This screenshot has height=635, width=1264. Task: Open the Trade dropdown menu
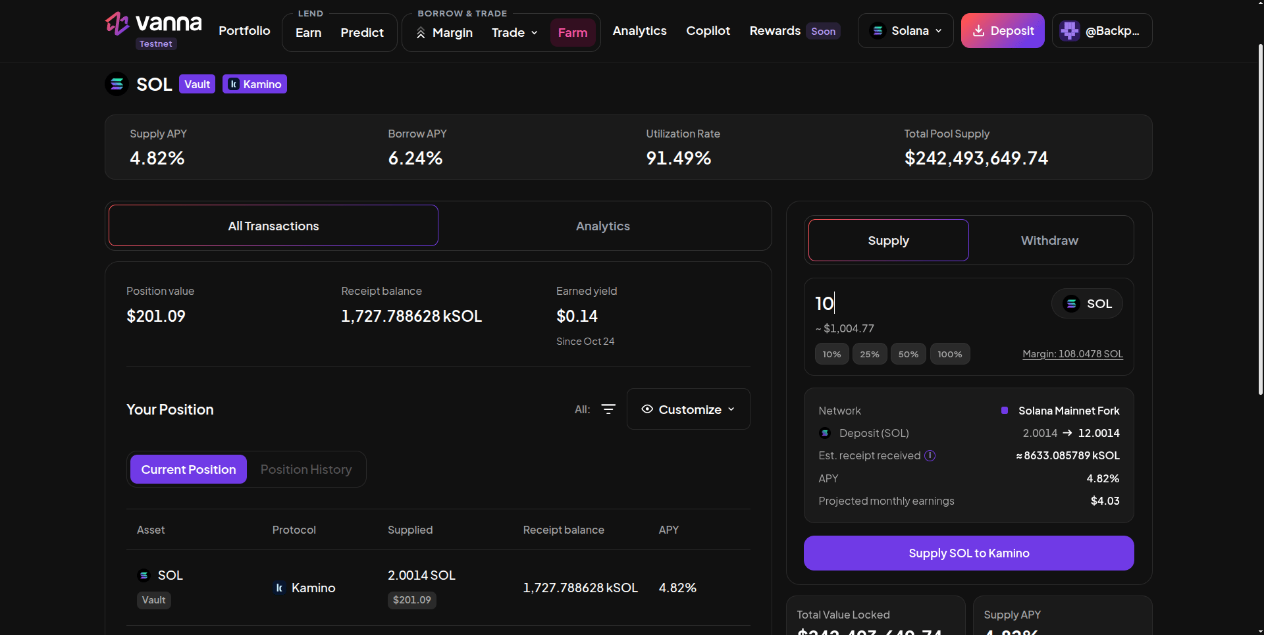[515, 33]
